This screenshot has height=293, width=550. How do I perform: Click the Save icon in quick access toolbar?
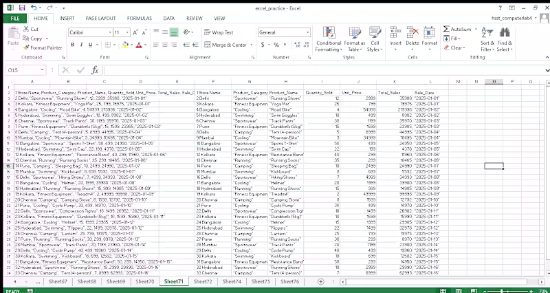(22, 8)
